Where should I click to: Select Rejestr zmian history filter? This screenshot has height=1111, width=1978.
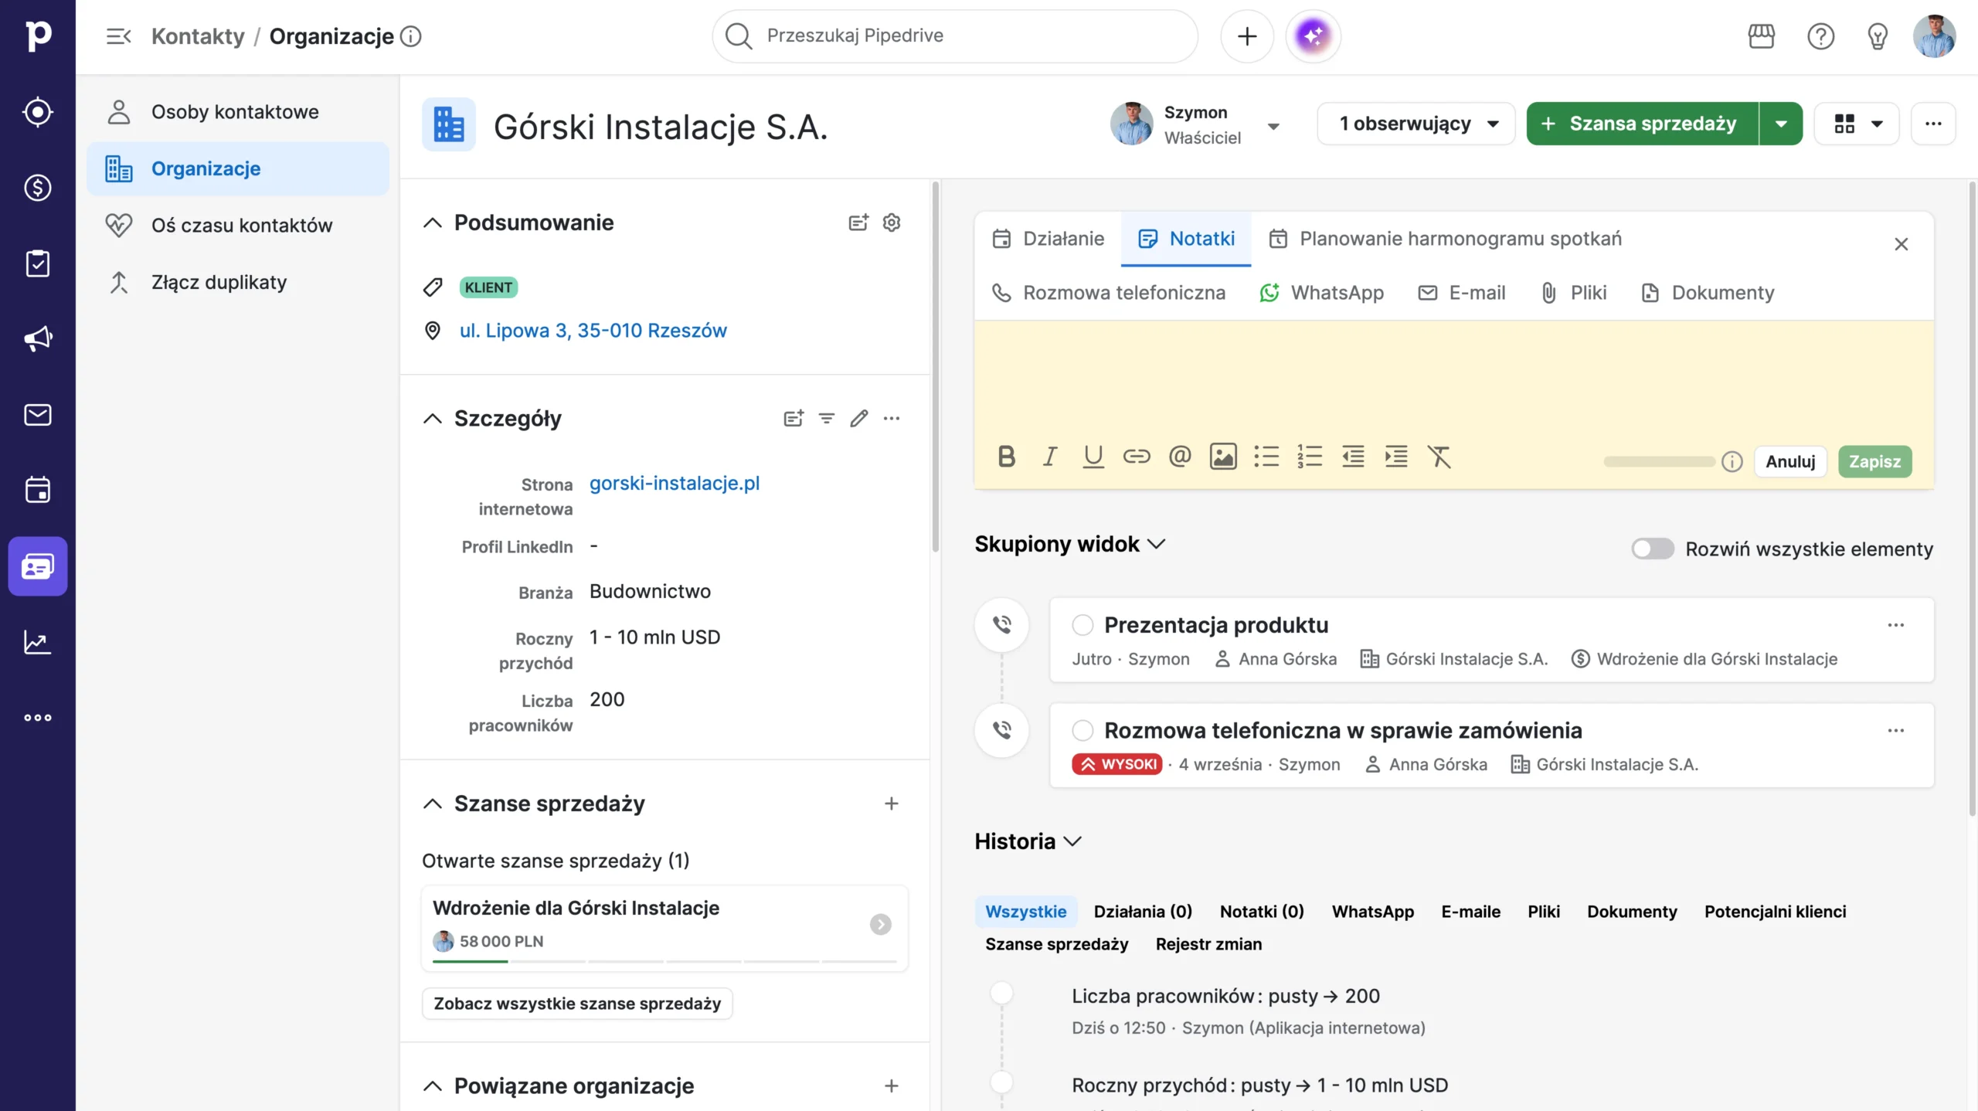(1208, 944)
